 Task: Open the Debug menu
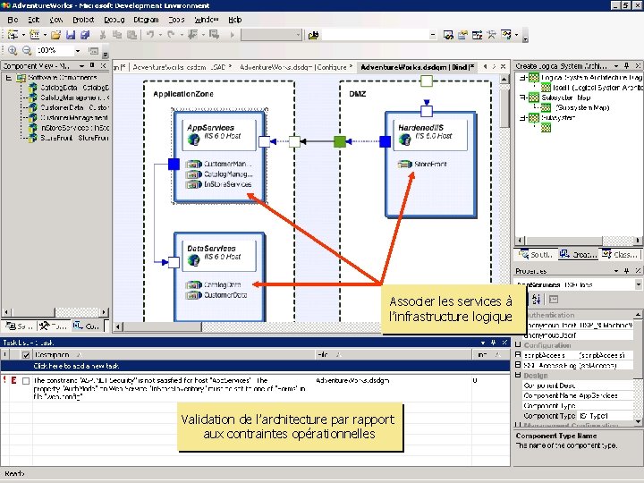click(114, 20)
